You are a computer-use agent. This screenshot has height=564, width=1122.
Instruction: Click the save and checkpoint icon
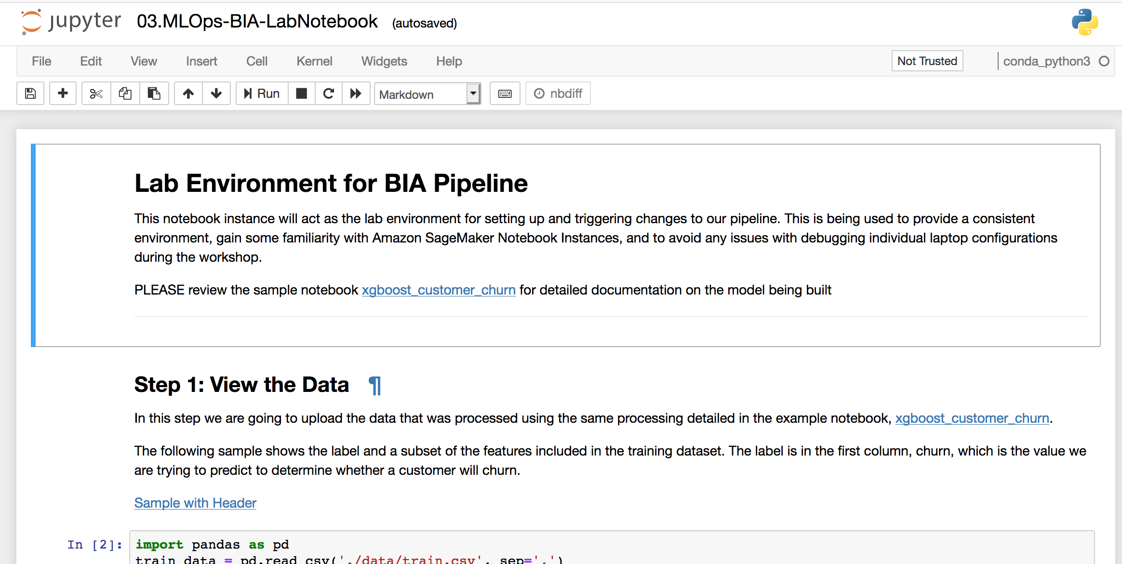coord(30,94)
